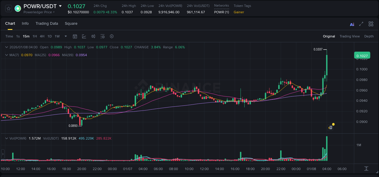This screenshot has height=177, width=379.
Task: Open the chart style line icon
Action: click(84, 36)
